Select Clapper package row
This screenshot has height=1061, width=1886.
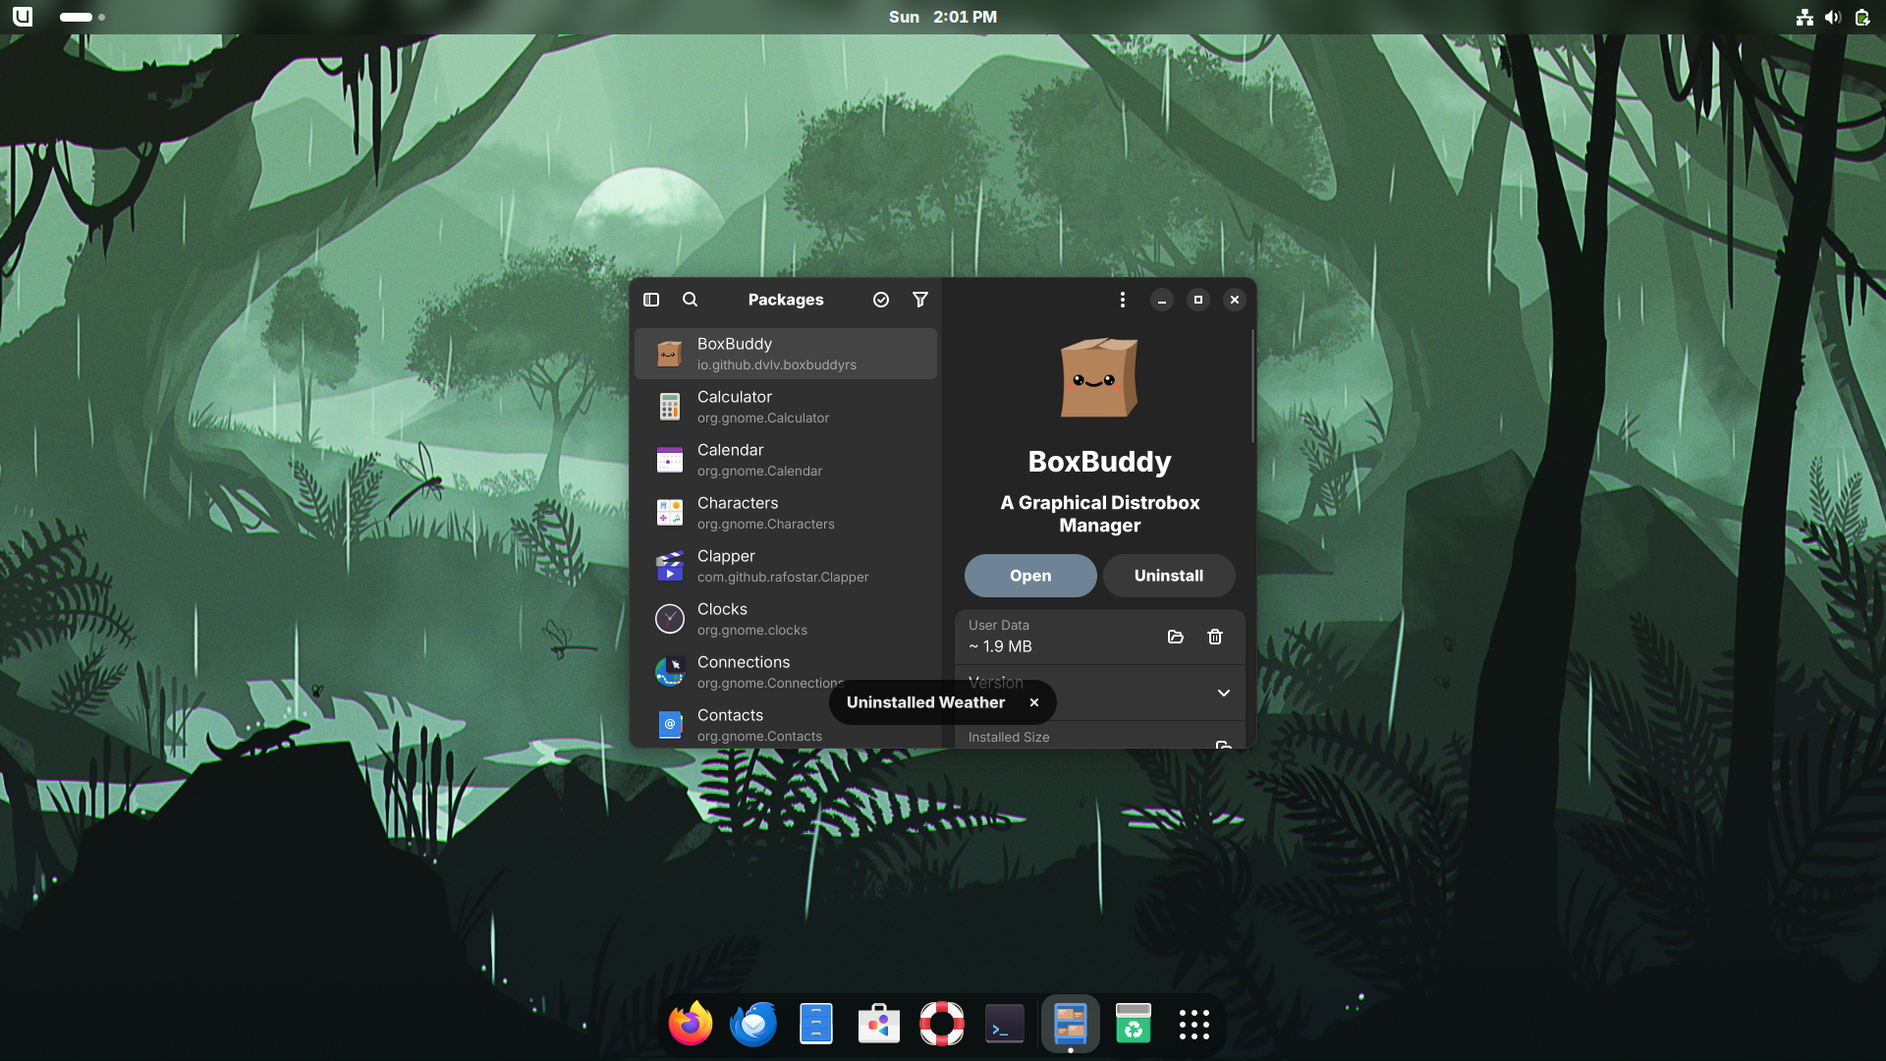(x=786, y=566)
